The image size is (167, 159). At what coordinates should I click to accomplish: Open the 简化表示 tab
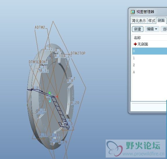point(139,21)
